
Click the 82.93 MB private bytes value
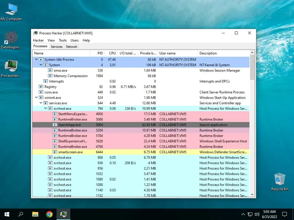point(149,125)
